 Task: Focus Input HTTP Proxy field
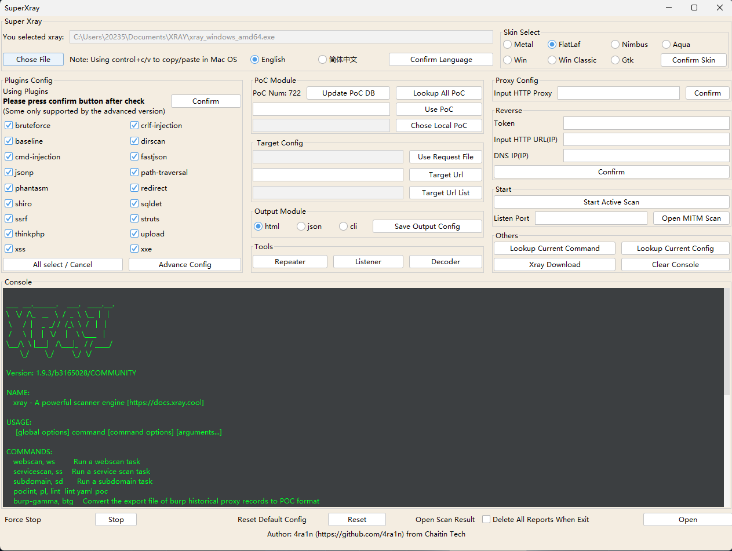point(618,93)
